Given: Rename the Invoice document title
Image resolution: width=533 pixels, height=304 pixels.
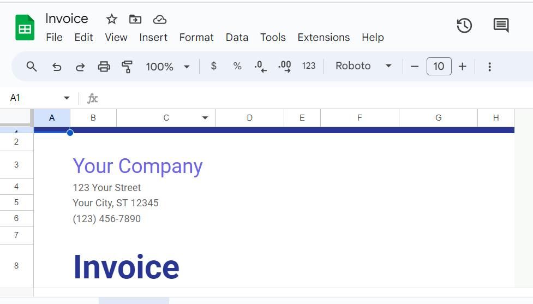Looking at the screenshot, I should point(67,19).
